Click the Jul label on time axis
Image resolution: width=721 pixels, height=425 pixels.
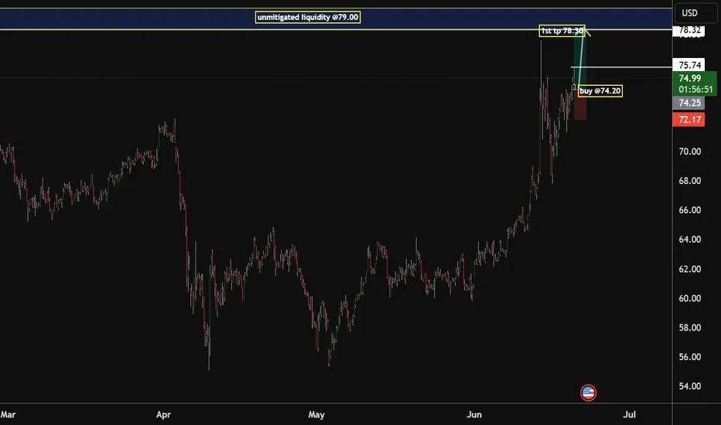pyautogui.click(x=630, y=414)
